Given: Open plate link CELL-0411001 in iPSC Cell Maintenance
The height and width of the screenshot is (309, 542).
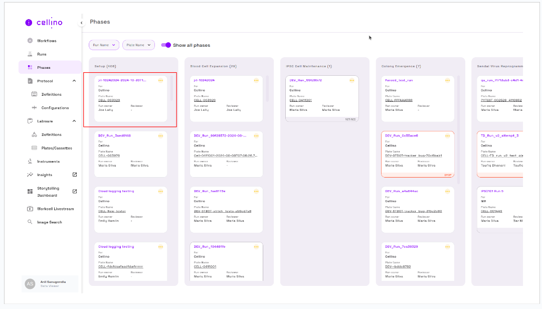Looking at the screenshot, I should point(300,100).
